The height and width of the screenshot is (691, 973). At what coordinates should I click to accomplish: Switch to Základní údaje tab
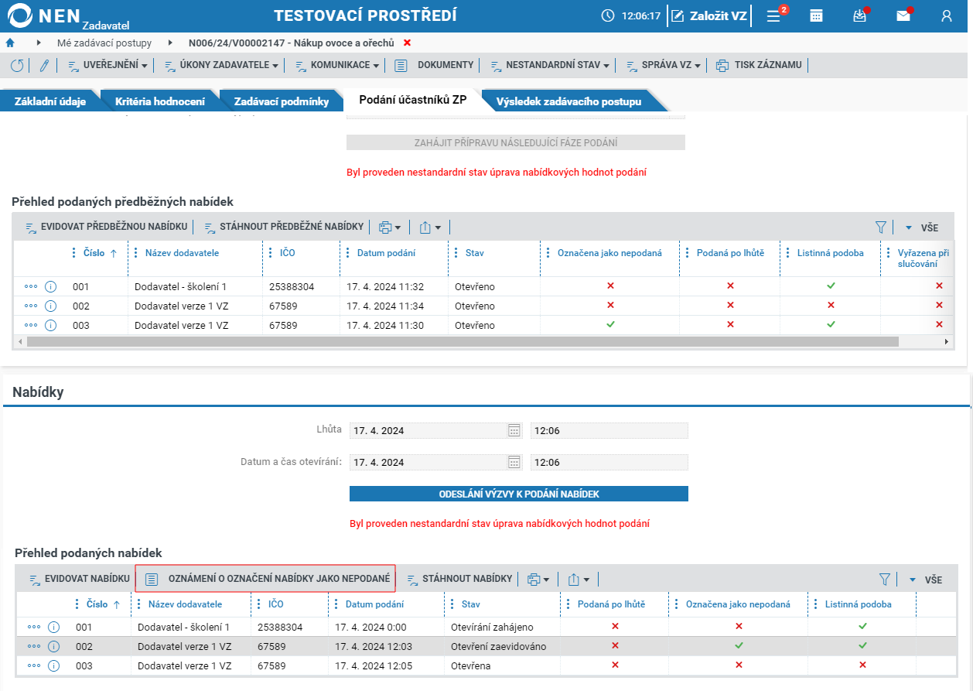coord(50,101)
